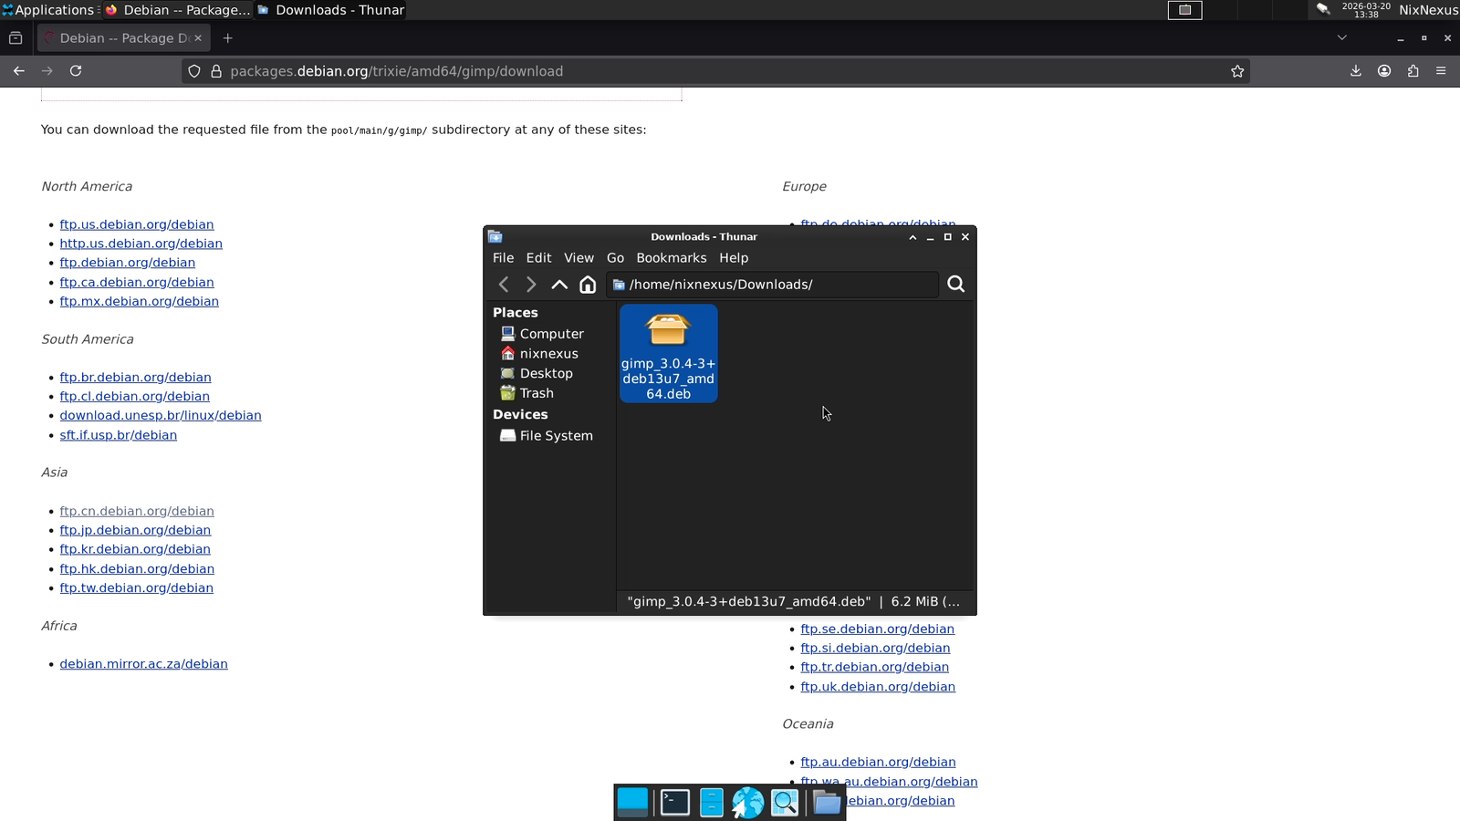Open Firefox extensions menu
Viewport: 1460px width, 821px height.
(x=1413, y=71)
